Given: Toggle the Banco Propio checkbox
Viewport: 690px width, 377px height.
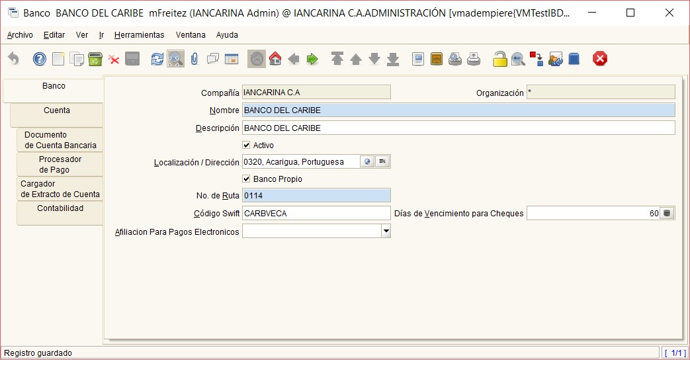Looking at the screenshot, I should pos(246,179).
